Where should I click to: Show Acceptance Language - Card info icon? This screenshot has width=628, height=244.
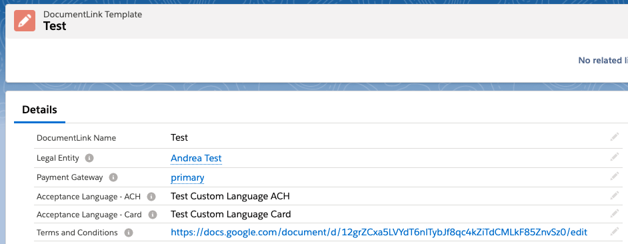(153, 215)
